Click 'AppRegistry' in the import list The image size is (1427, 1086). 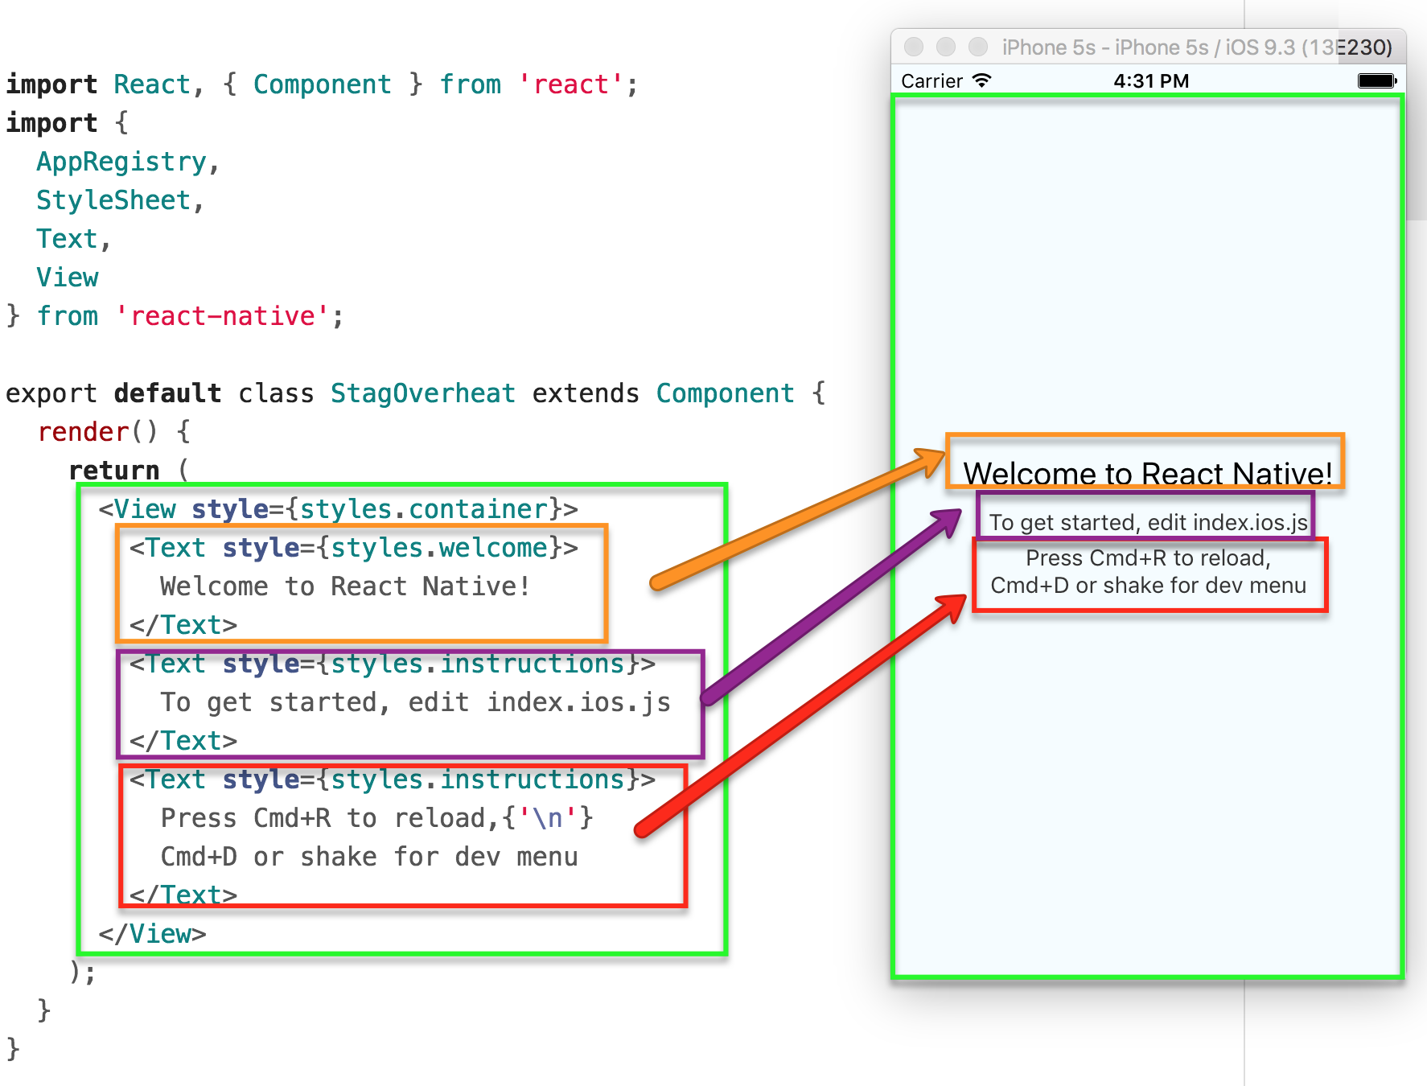pyautogui.click(x=121, y=162)
